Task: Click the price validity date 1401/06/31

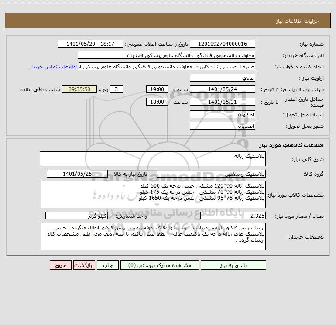Action: click(x=223, y=102)
